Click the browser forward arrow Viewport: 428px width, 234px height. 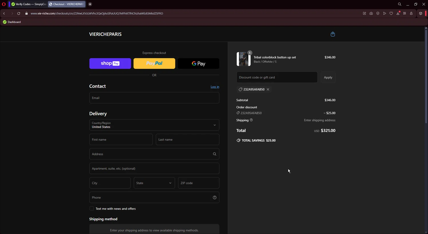click(12, 13)
